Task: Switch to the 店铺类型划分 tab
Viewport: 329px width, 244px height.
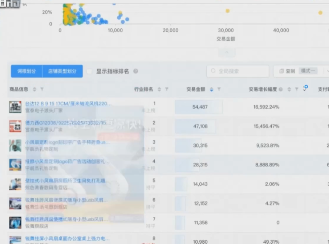Action: click(62, 71)
